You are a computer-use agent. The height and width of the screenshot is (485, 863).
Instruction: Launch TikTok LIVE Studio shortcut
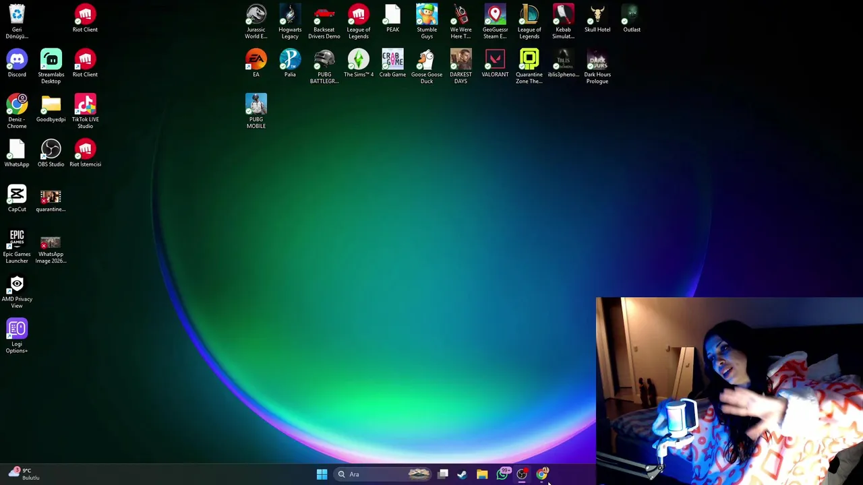pyautogui.click(x=85, y=111)
